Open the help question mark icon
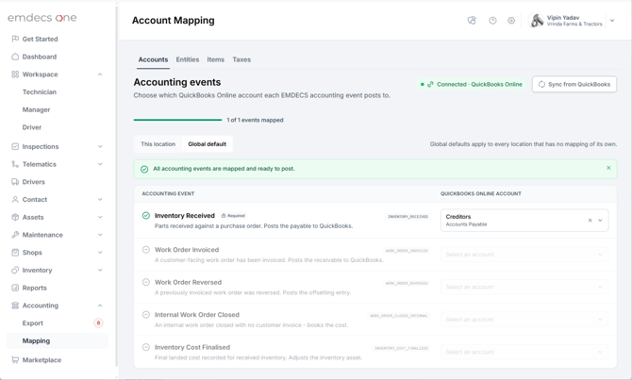632x380 pixels. click(x=492, y=20)
